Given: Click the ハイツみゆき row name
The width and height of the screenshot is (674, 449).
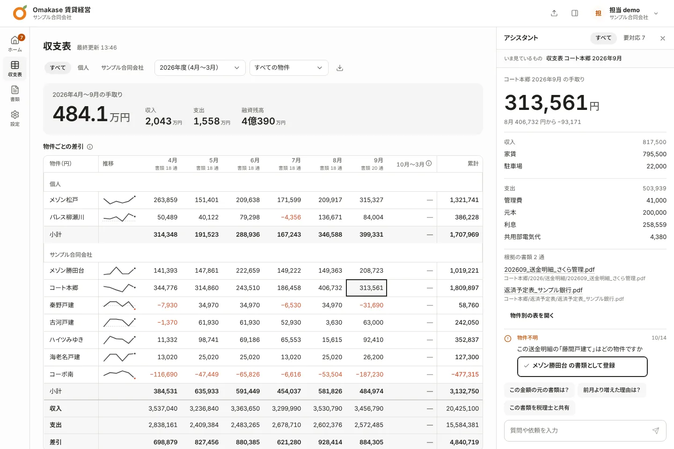Looking at the screenshot, I should (x=66, y=340).
